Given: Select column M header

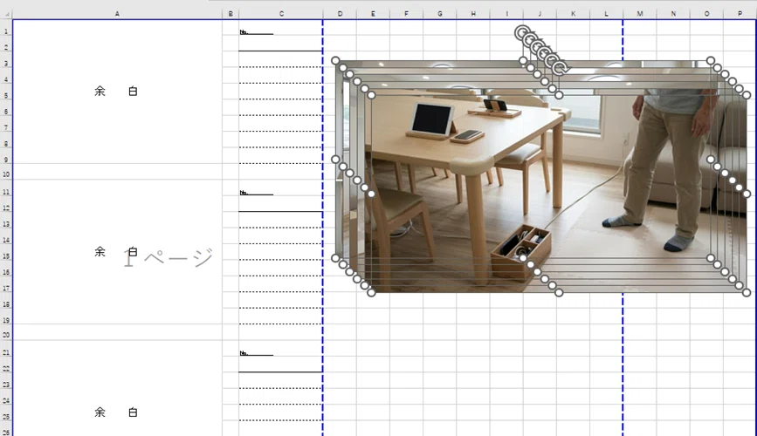Looking at the screenshot, I should coord(640,14).
